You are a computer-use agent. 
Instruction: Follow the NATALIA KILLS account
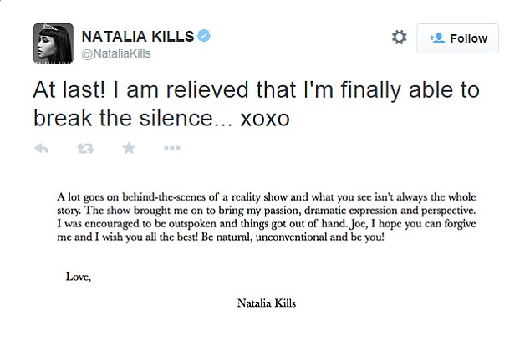point(457,38)
